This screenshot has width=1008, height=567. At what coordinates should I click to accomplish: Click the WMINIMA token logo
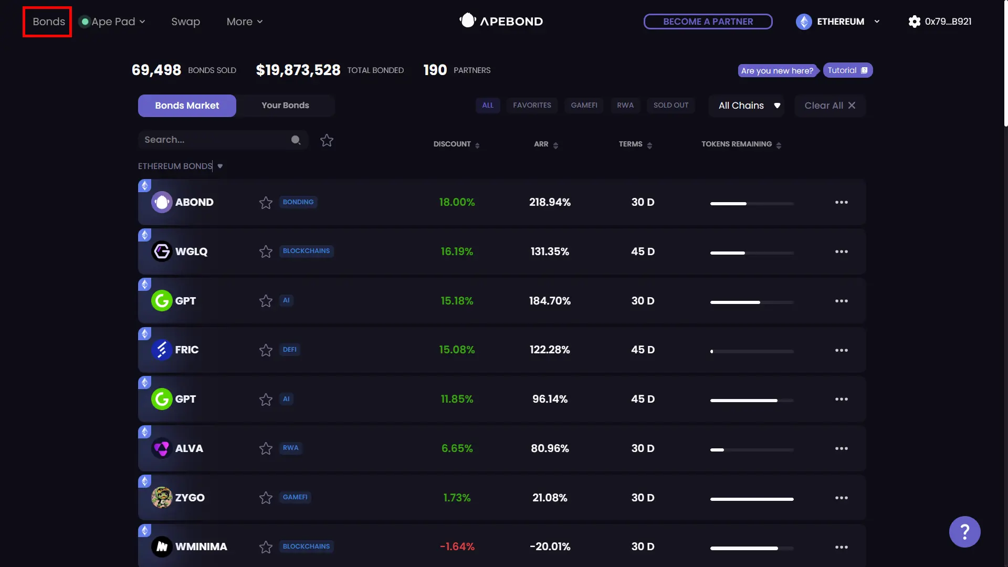162,547
